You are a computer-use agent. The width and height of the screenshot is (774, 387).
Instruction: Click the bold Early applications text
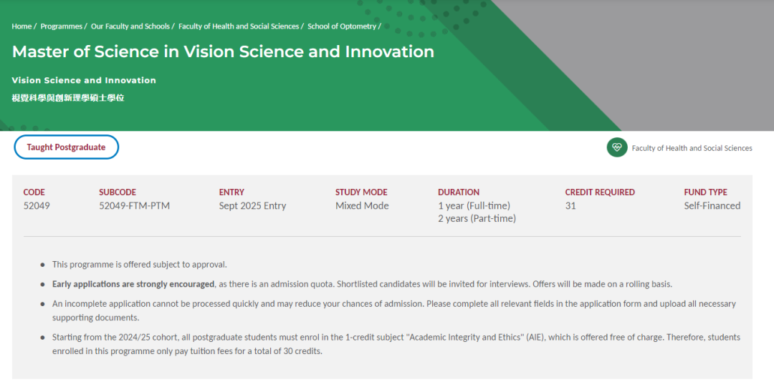(x=133, y=284)
